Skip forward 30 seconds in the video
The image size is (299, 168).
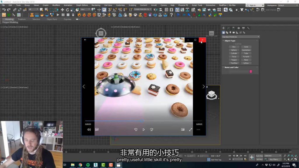(152, 129)
